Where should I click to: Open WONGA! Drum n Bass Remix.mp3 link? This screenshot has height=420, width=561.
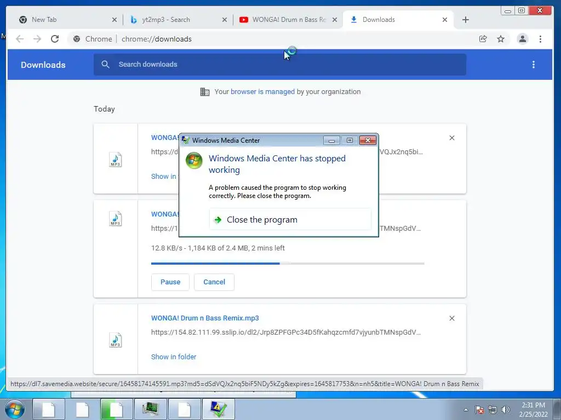pos(205,318)
